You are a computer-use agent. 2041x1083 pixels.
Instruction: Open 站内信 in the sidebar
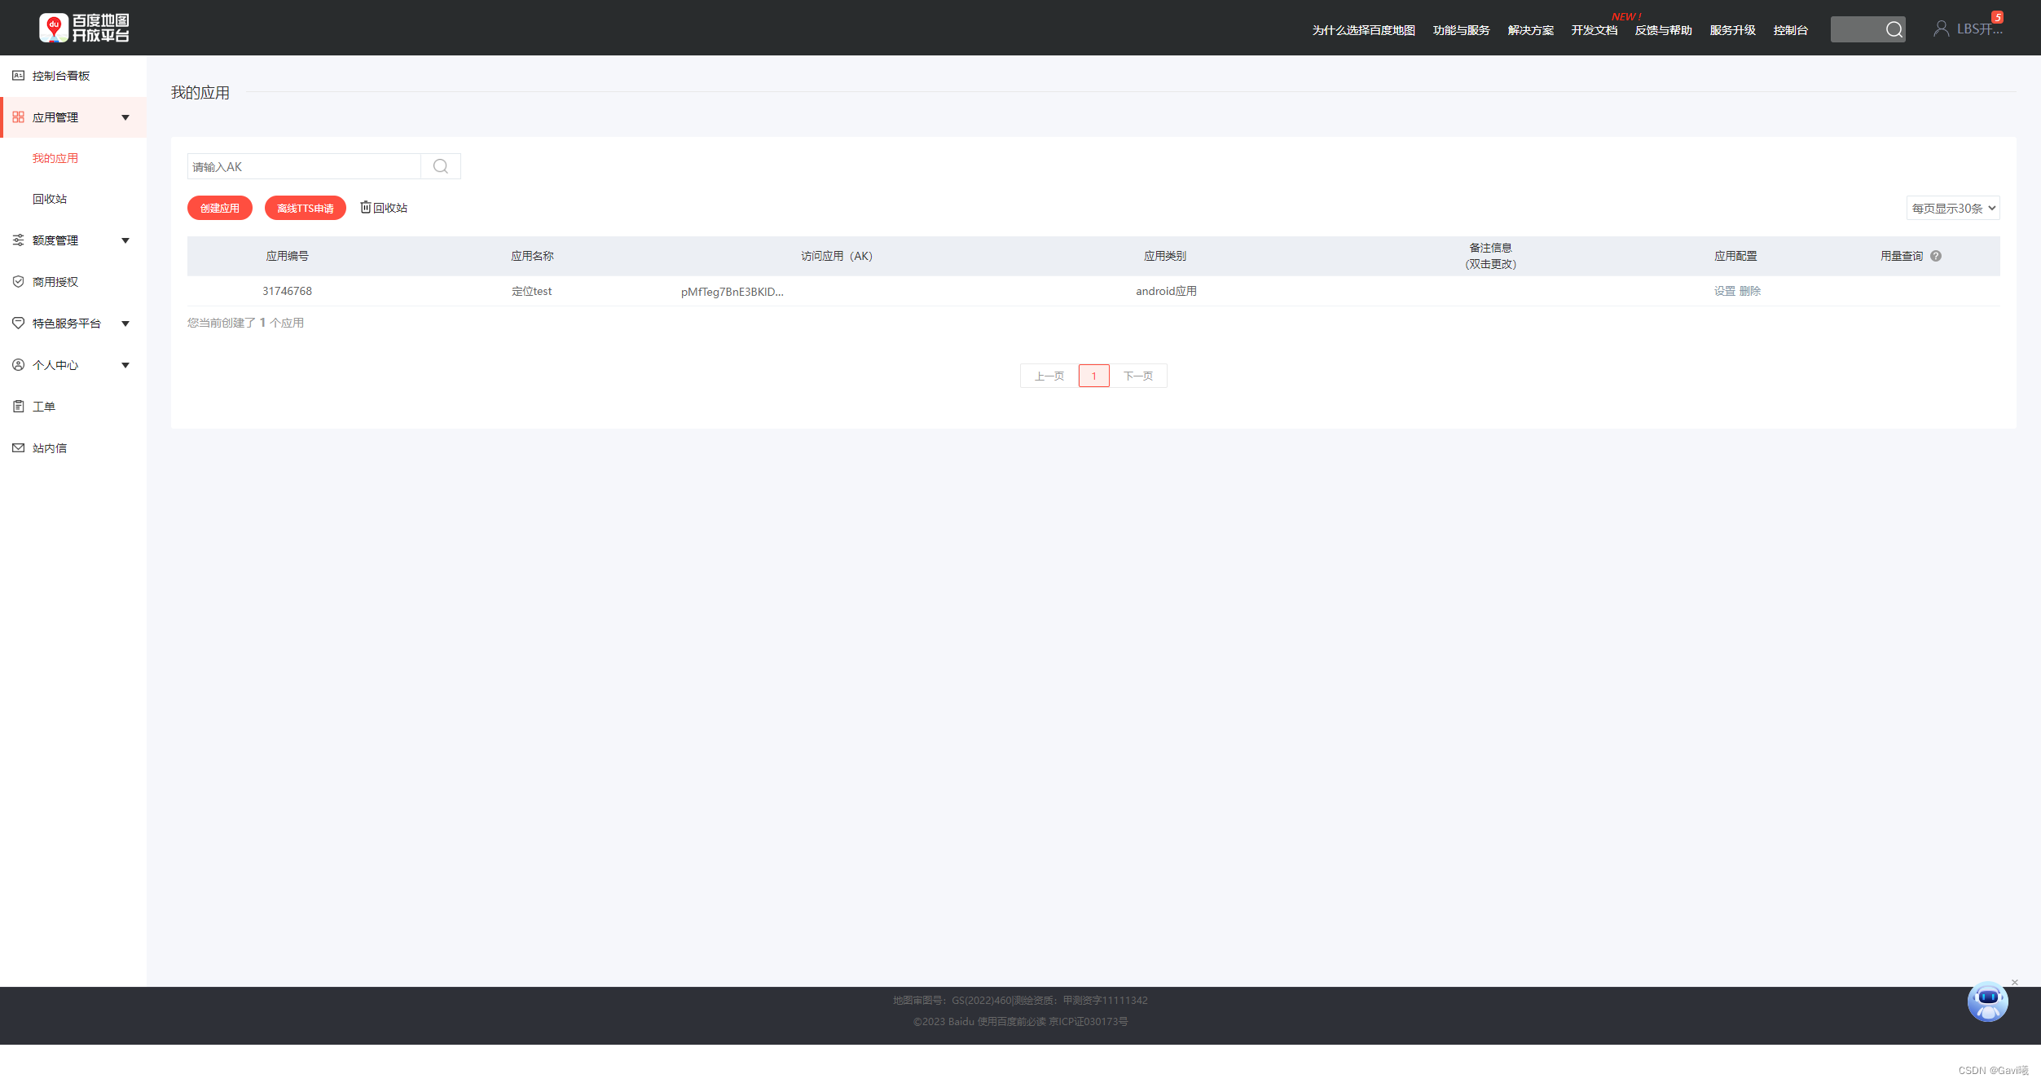[49, 448]
